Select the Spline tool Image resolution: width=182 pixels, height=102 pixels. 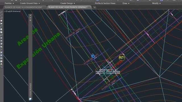pos(1,35)
